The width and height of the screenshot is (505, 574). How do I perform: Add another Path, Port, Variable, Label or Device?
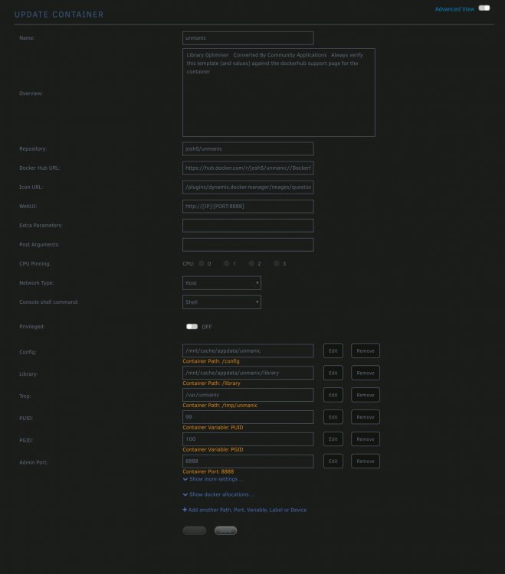click(244, 510)
